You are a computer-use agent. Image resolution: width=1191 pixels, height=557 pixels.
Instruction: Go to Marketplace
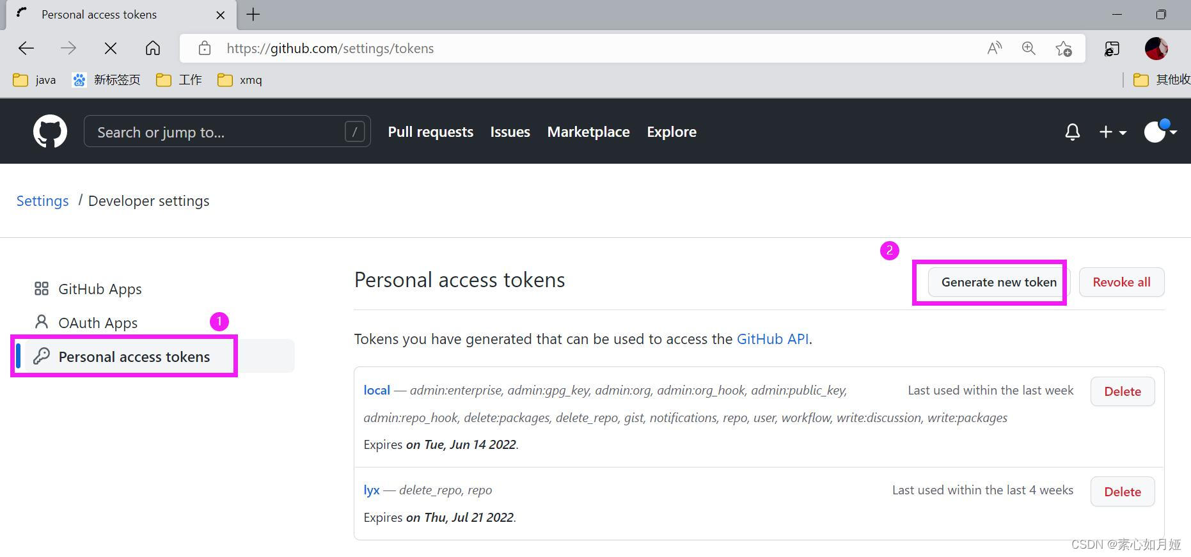coord(588,132)
